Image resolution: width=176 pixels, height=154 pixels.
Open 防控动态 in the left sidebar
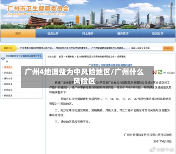point(8,73)
